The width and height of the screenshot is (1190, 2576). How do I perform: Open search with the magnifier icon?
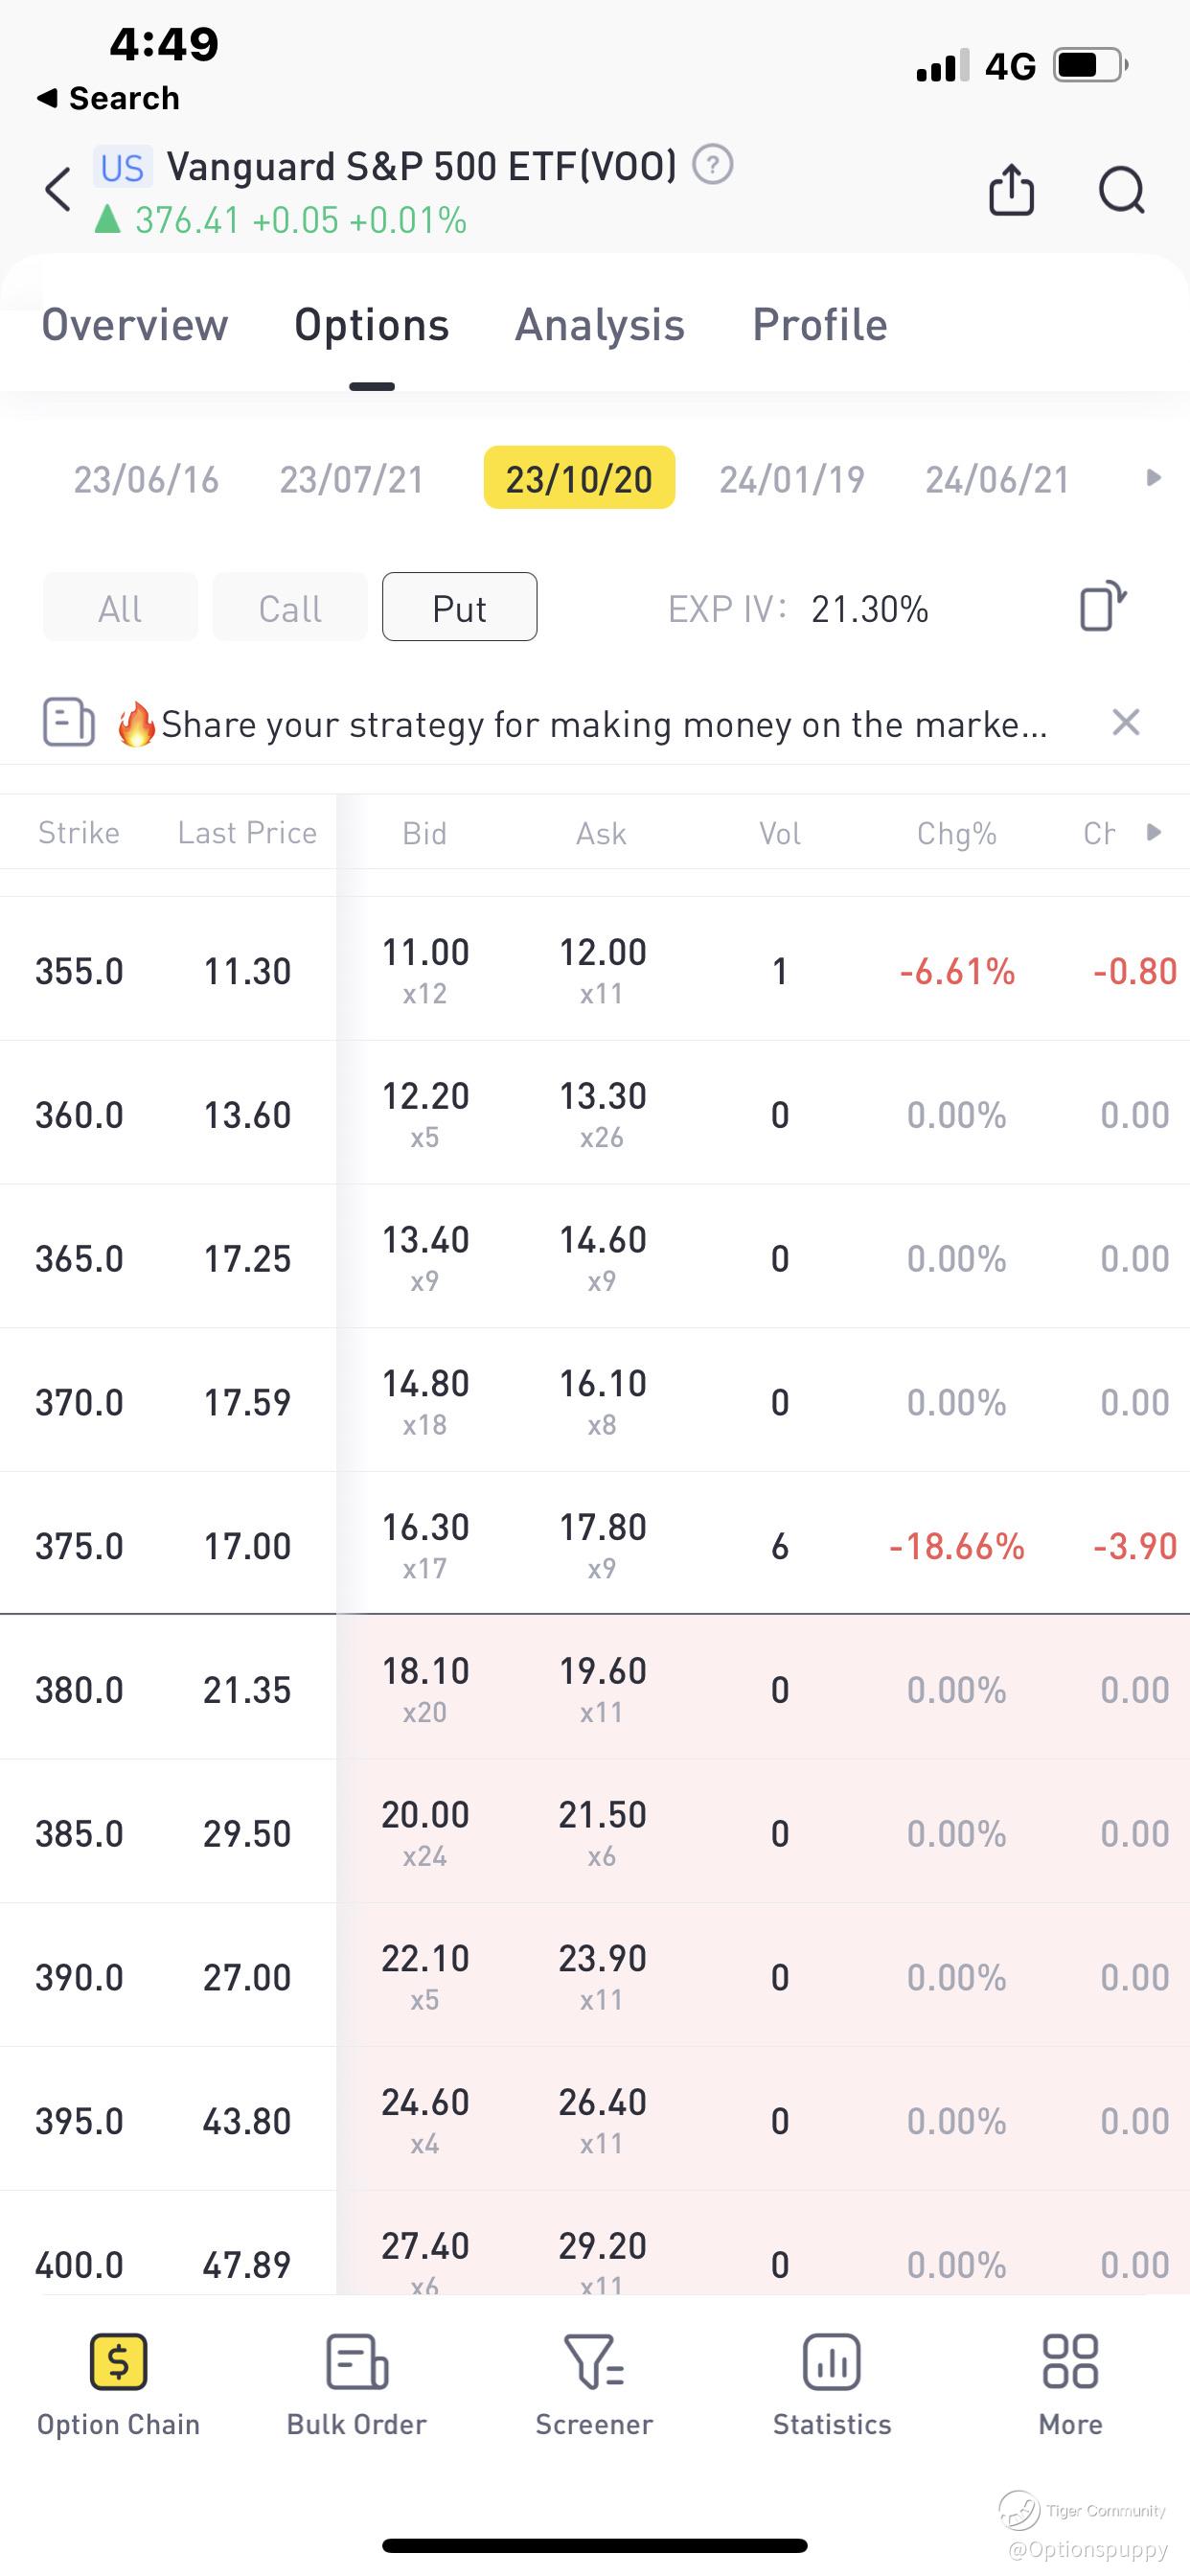coord(1121,190)
